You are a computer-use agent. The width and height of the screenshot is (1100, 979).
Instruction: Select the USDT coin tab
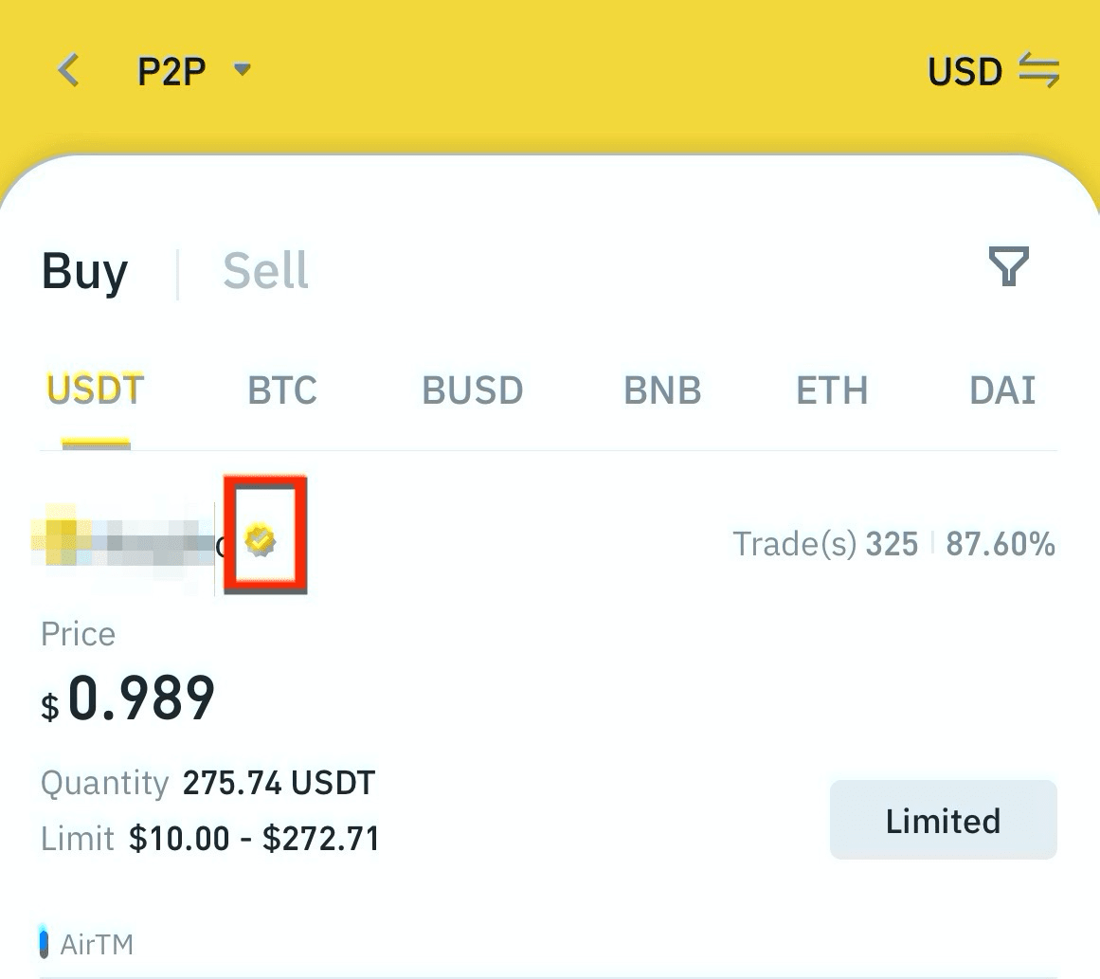click(x=96, y=390)
